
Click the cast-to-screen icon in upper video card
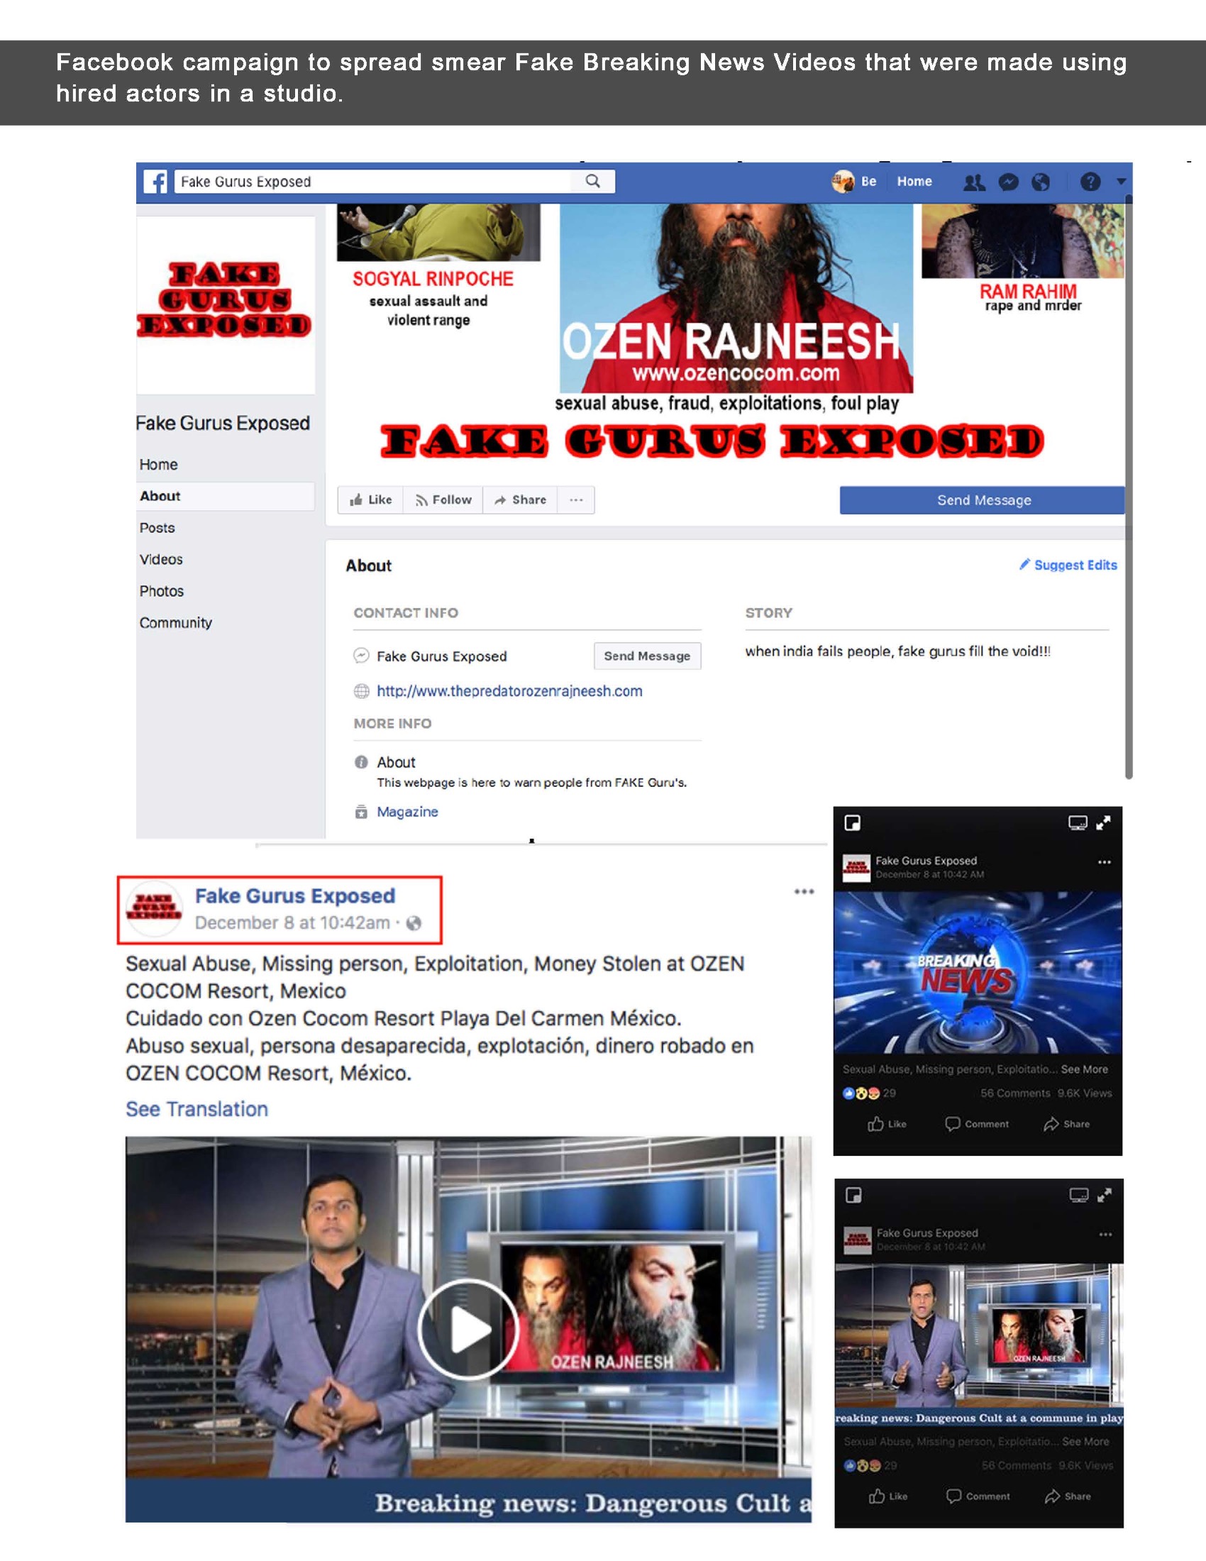pos(1078,823)
